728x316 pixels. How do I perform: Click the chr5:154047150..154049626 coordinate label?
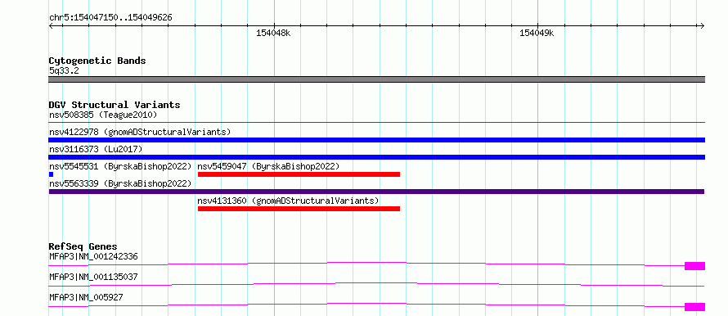click(110, 18)
